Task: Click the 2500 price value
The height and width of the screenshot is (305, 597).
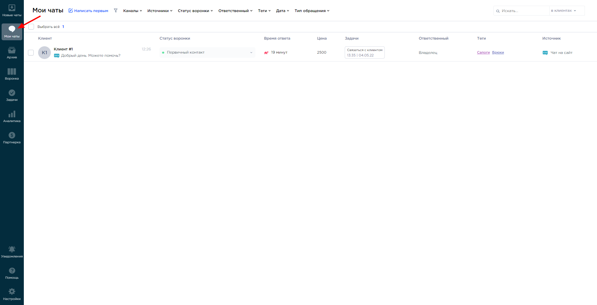Action: click(x=322, y=52)
